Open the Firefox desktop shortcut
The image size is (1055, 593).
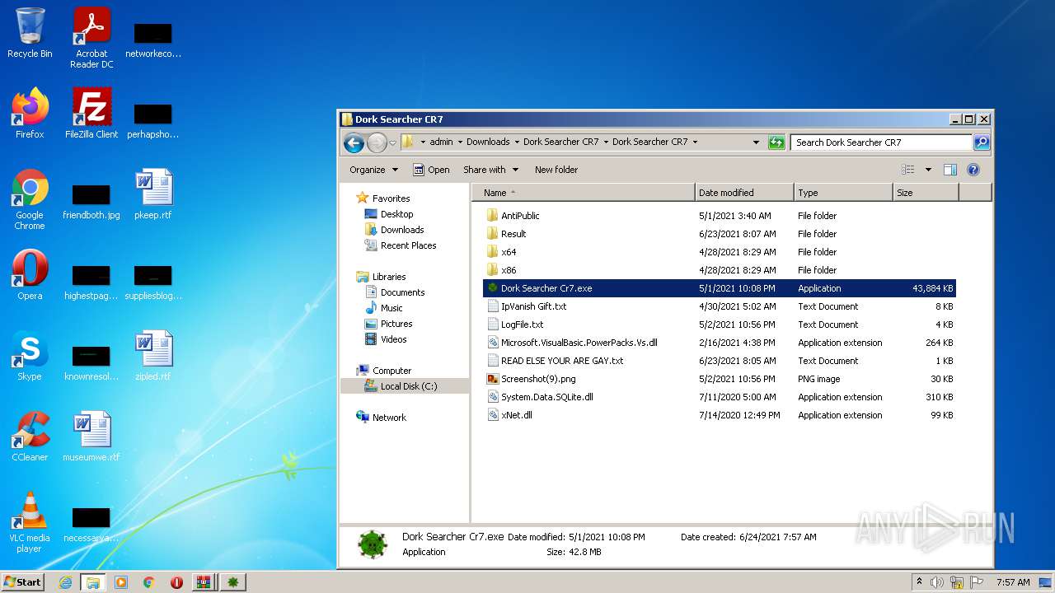[x=30, y=114]
